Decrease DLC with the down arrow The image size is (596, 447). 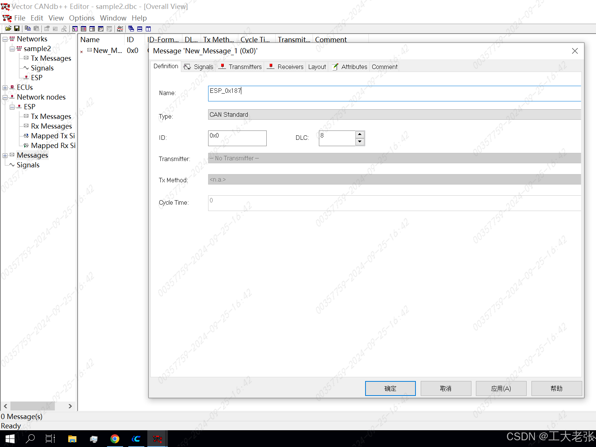(360, 142)
